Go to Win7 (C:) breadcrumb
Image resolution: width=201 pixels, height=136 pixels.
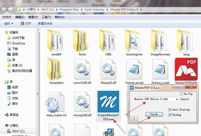[x=48, y=10]
